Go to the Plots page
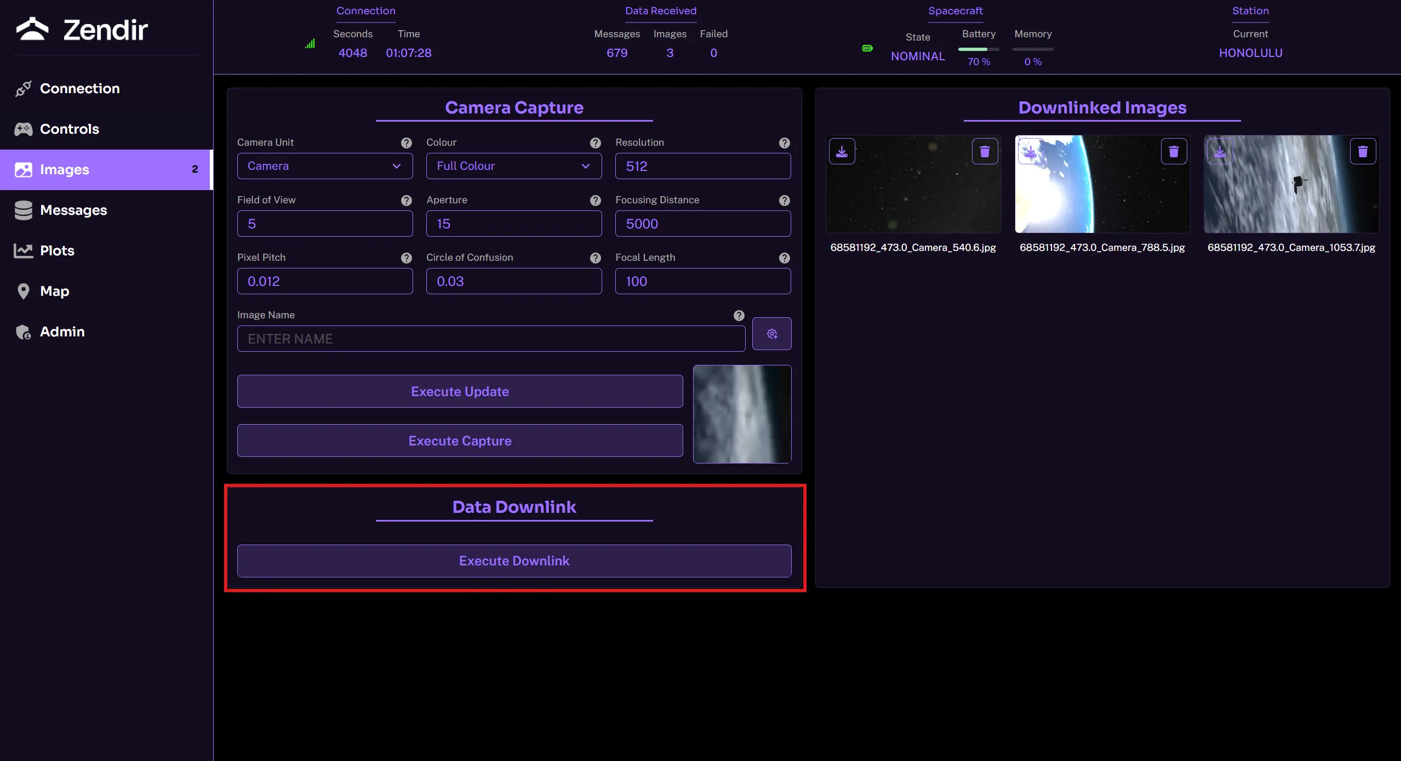This screenshot has height=761, width=1401. [57, 250]
